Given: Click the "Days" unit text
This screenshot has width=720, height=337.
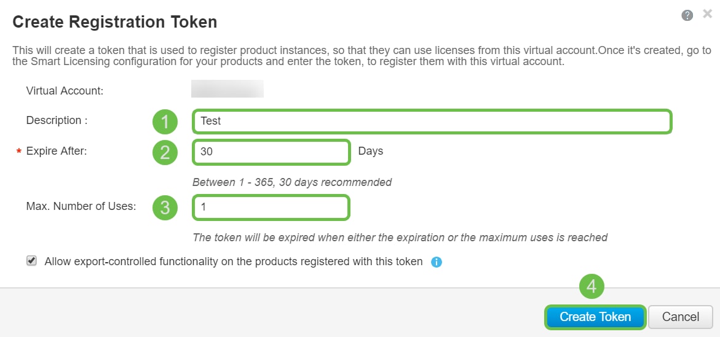Looking at the screenshot, I should point(370,151).
